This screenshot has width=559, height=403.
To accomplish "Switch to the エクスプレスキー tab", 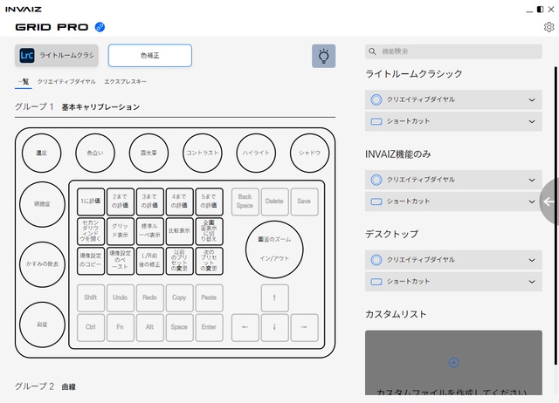I will 125,81.
